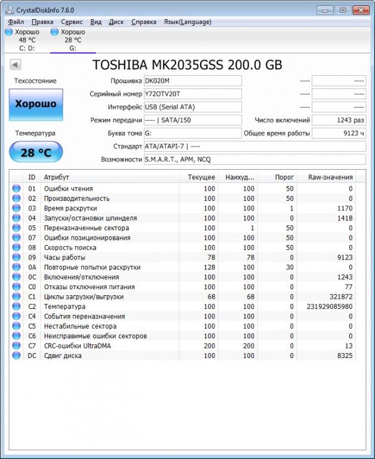The width and height of the screenshot is (375, 459).
Task: Click status orb for Ошибки позиционирования row
Action: (16, 238)
